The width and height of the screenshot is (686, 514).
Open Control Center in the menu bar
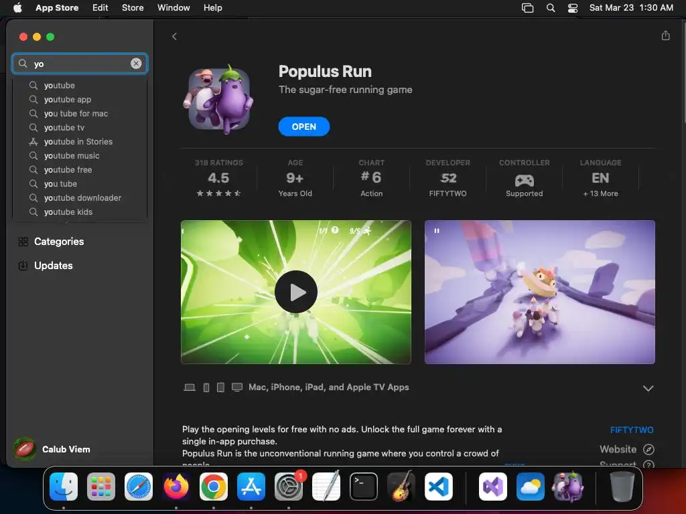coord(573,8)
